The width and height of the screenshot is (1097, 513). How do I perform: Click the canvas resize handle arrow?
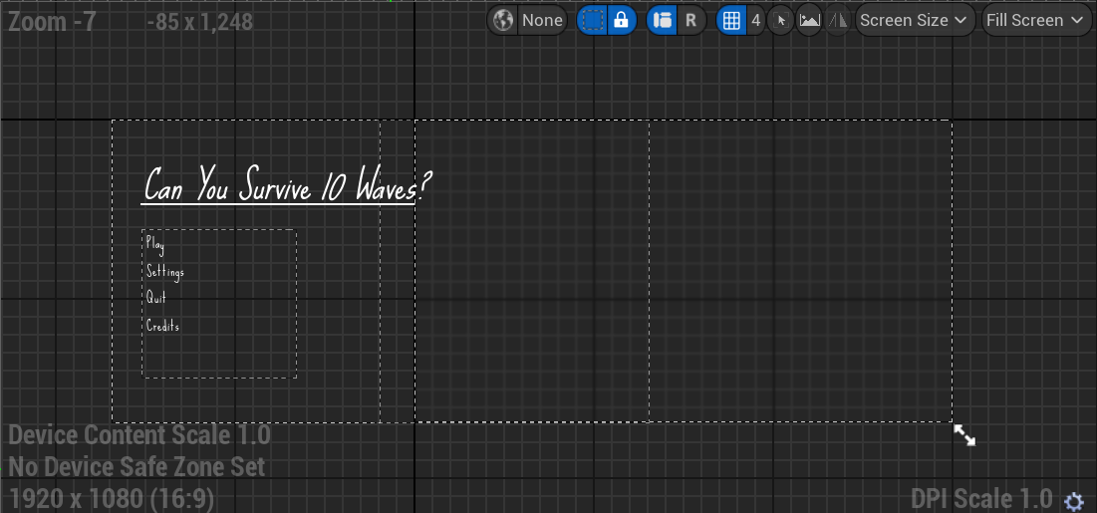click(964, 435)
